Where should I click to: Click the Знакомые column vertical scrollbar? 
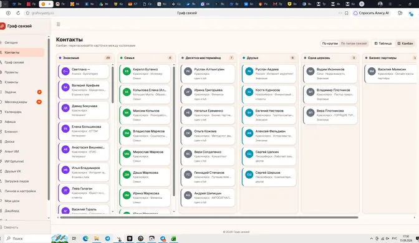112,85
